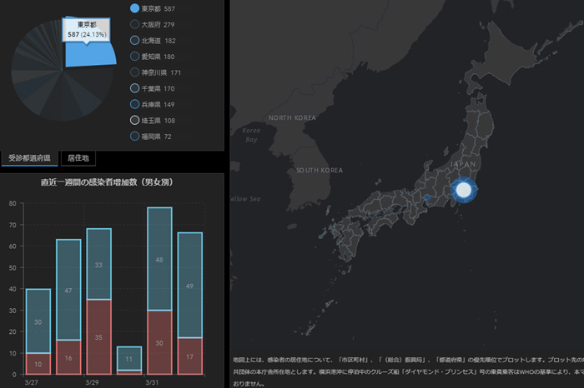Switch to the 受診都道府県 tab
The height and width of the screenshot is (388, 584).
click(29, 158)
